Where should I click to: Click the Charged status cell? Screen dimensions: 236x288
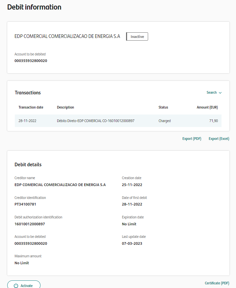165,121
